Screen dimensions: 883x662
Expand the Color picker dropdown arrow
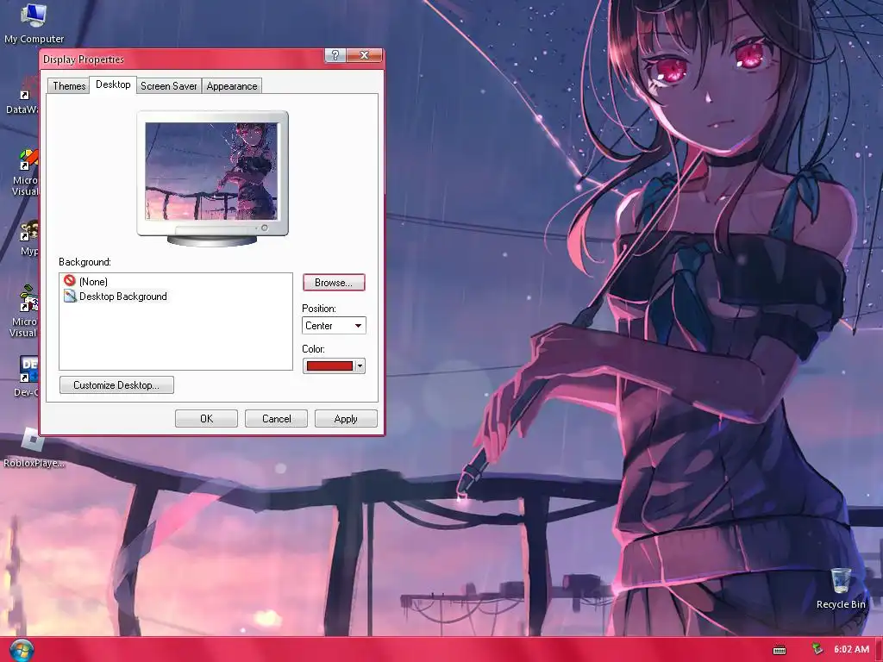360,365
